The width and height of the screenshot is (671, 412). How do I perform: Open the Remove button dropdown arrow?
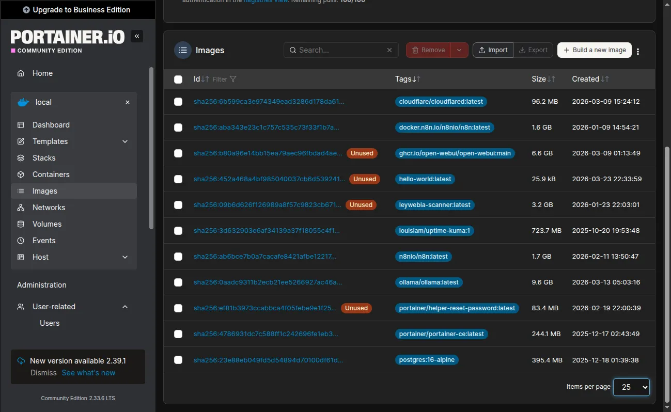pyautogui.click(x=459, y=50)
